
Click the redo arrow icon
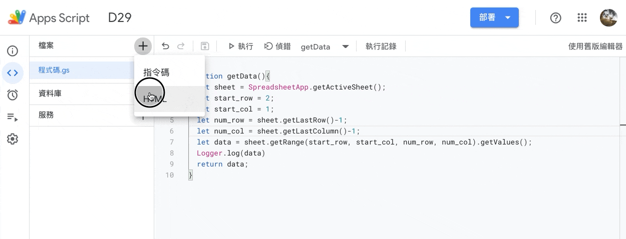pyautogui.click(x=181, y=46)
